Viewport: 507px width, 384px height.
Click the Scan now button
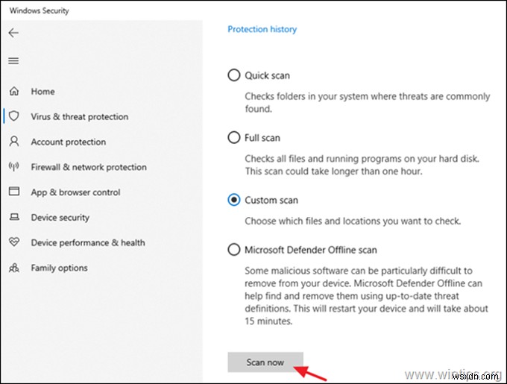click(265, 362)
